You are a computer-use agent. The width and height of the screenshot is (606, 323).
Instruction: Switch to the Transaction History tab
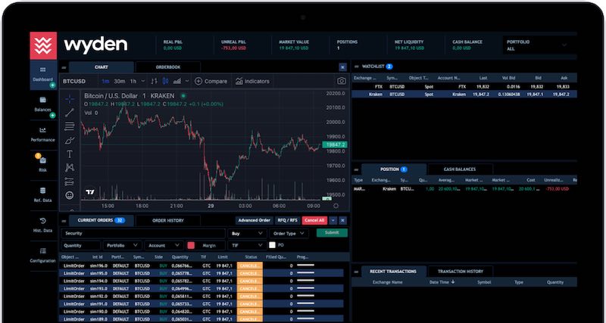click(x=461, y=272)
